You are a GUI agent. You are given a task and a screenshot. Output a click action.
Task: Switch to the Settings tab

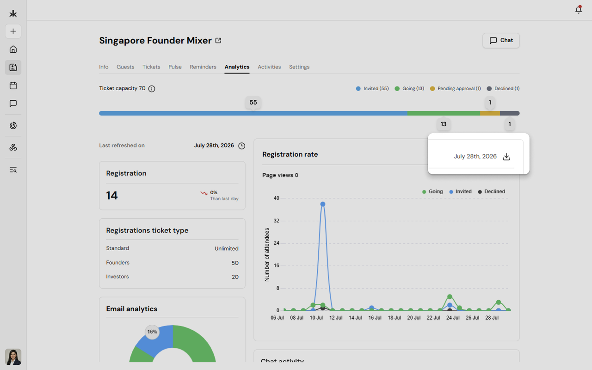[299, 67]
